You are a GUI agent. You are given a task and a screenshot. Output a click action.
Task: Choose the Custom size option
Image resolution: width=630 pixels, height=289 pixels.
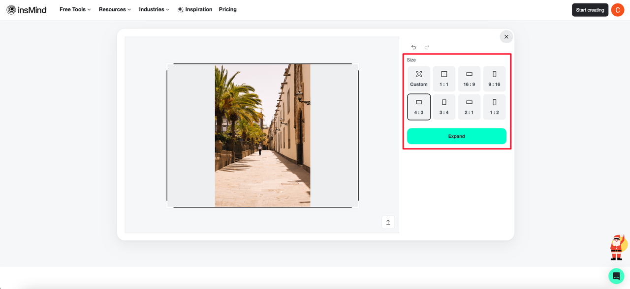point(419,79)
